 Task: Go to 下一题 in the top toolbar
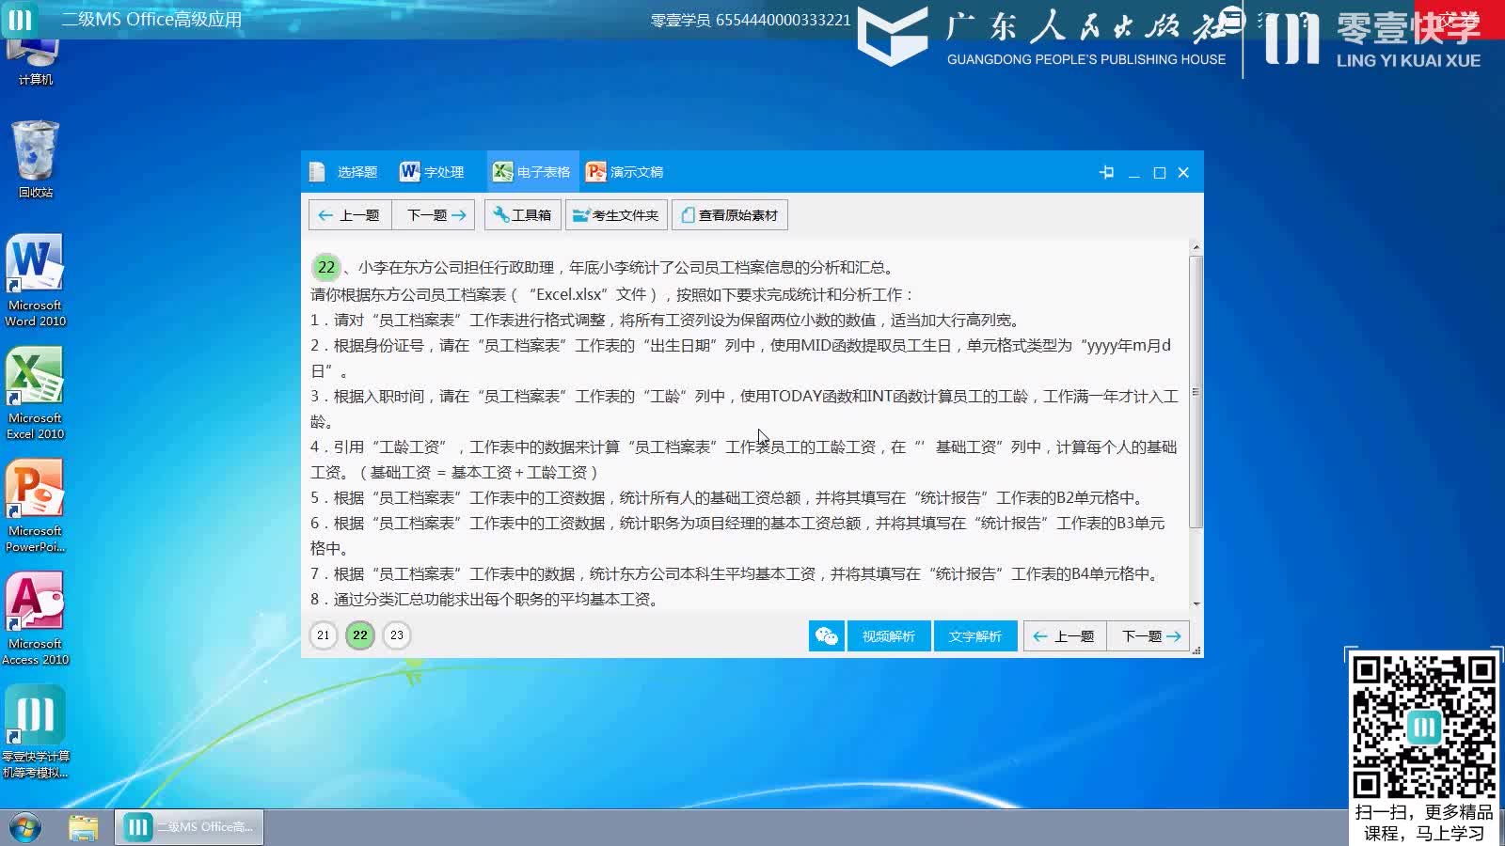click(x=435, y=215)
